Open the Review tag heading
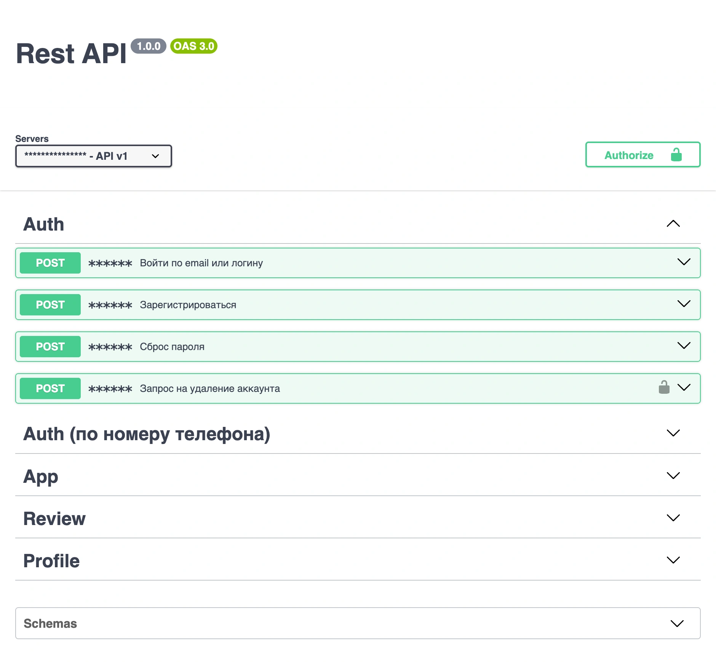 54,519
